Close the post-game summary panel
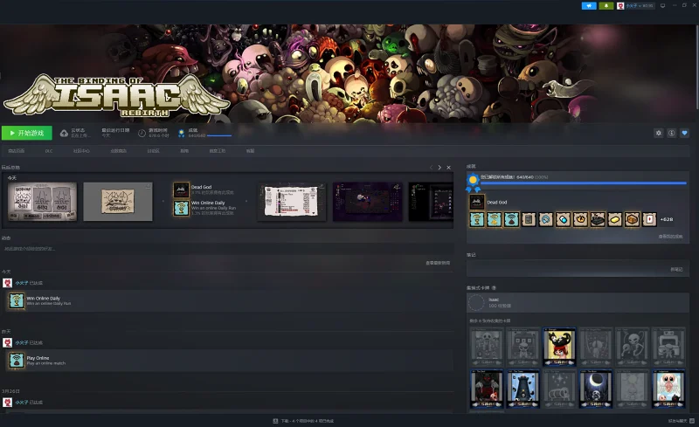699x427 pixels. tap(448, 168)
